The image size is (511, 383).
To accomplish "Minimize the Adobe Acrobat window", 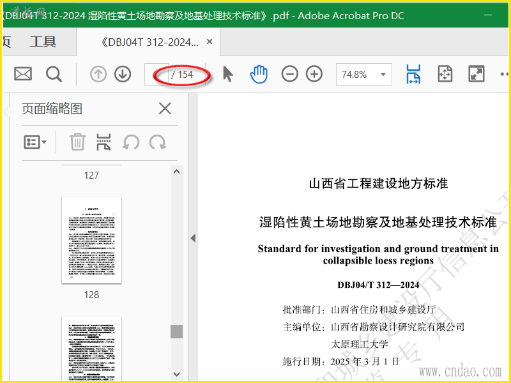I will (x=488, y=15).
